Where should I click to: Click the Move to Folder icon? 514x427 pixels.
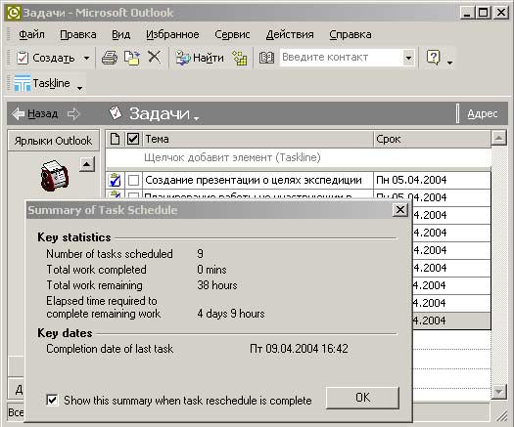coord(132,58)
